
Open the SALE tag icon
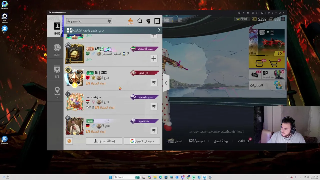tap(255, 74)
